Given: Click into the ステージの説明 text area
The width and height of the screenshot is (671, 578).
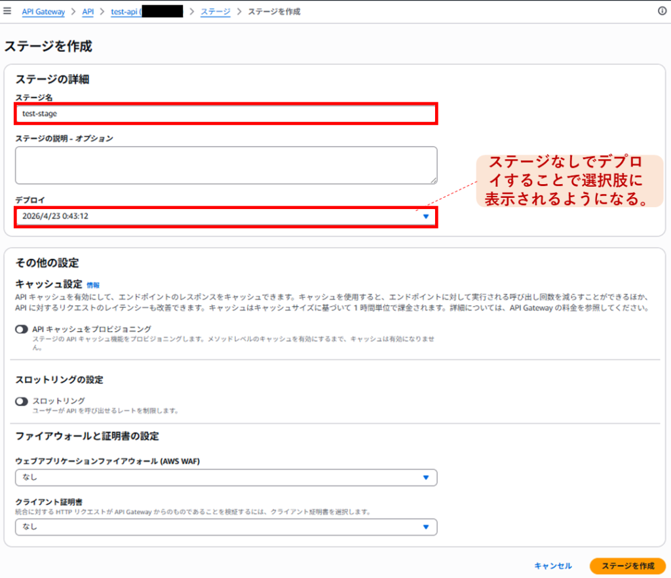Looking at the screenshot, I should pyautogui.click(x=226, y=164).
